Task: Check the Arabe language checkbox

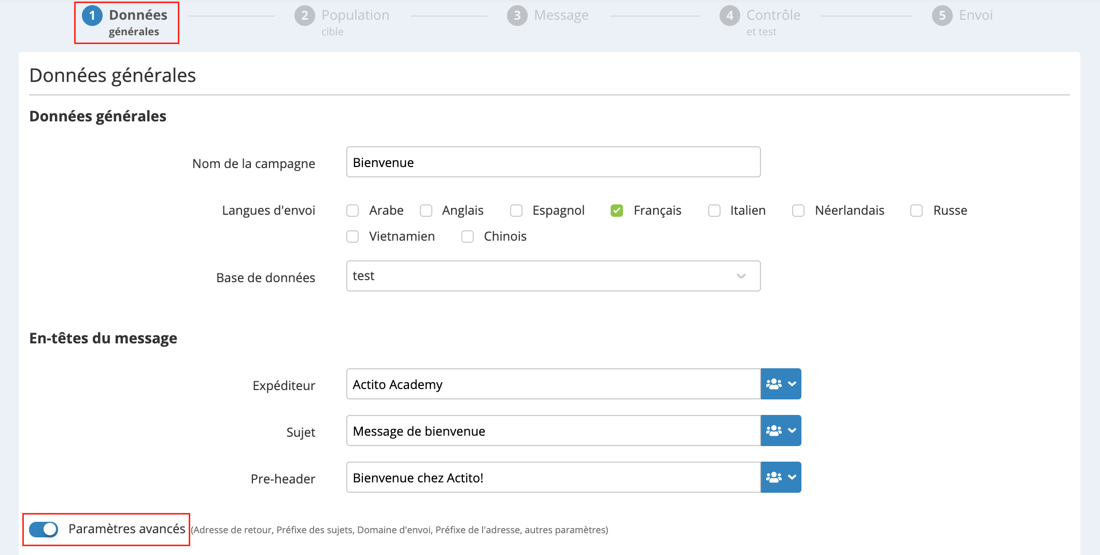Action: [x=352, y=211]
